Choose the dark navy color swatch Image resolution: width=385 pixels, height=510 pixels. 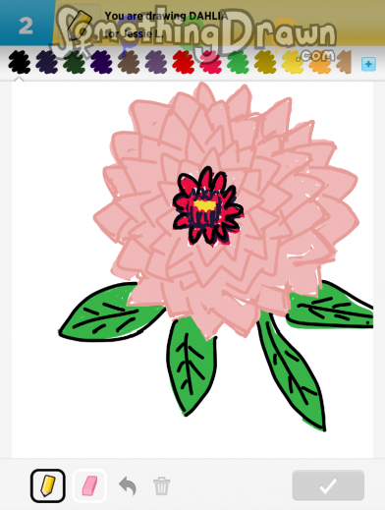click(47, 62)
